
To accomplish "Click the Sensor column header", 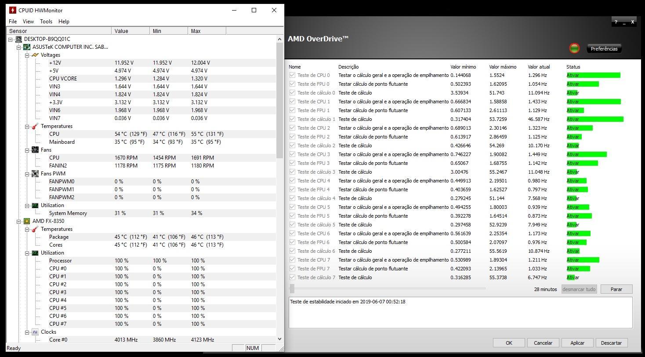I will coord(59,31).
